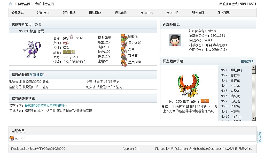Viewport: 264px width, 156px height.
Task: Click the 神 quality badge
Action: point(73,51)
